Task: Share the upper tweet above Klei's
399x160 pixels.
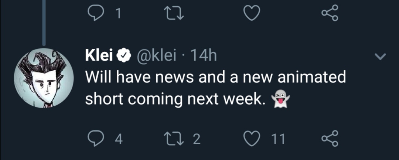Action: click(330, 14)
